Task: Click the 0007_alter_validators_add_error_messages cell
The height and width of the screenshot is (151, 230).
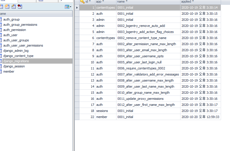Action: pyautogui.click(x=148, y=74)
